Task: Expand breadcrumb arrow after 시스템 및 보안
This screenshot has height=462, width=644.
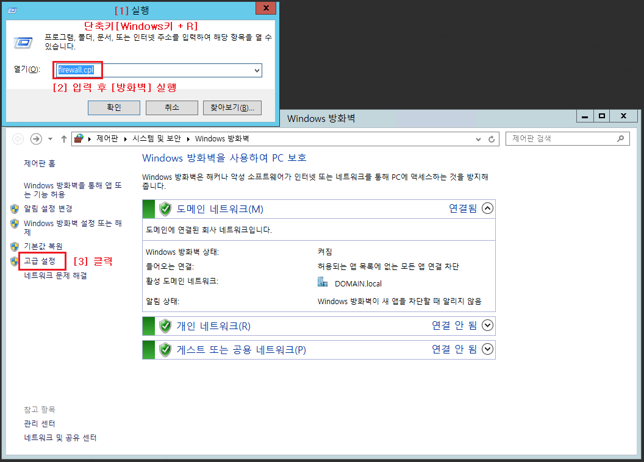Action: 188,139
